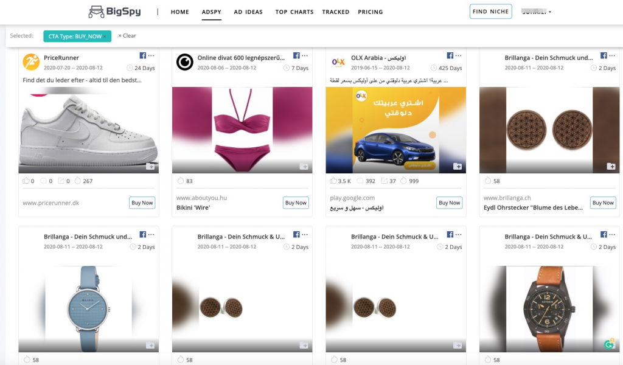This screenshot has width=623, height=365.
Task: Click the FIND NICHE button
Action: [x=490, y=11]
